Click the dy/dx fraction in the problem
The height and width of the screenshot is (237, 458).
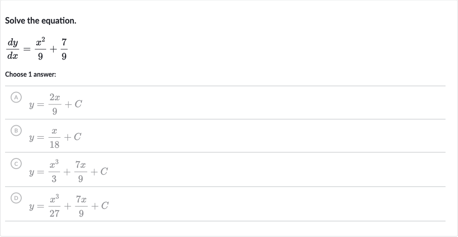[x=13, y=49]
